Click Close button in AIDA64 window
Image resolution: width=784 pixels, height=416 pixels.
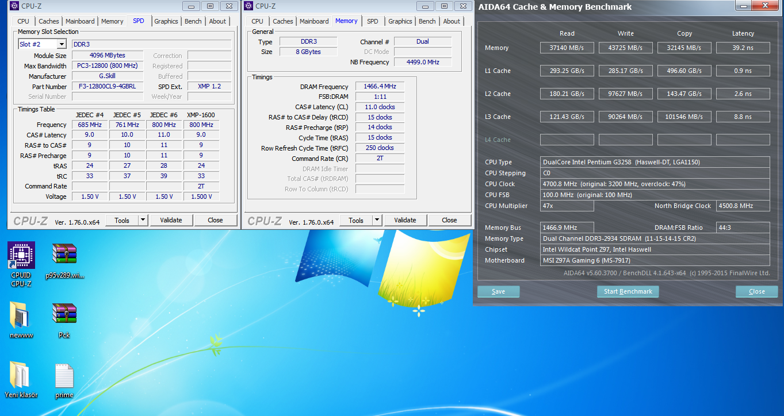pos(757,292)
